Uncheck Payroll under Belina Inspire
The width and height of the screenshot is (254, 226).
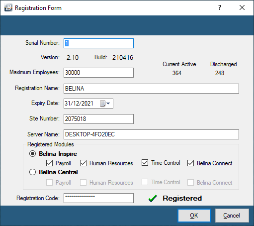pyautogui.click(x=49, y=163)
